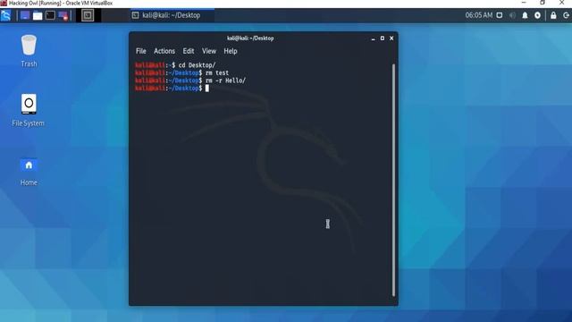Launch the terminal emulator panel icon
Viewport: 572px width, 322px height.
(50, 15)
